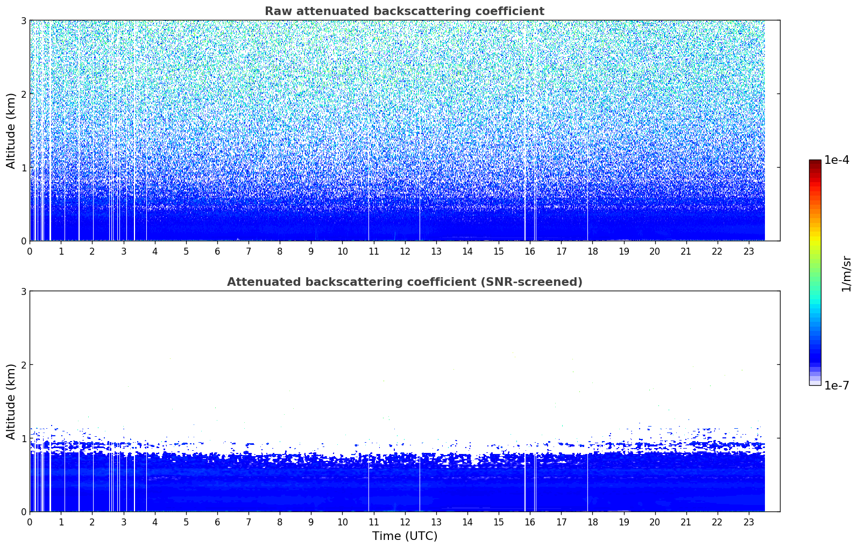Image resolution: width=858 pixels, height=548 pixels.
Task: Select hour 0 tick on top plot's time axis
Action: coord(30,251)
